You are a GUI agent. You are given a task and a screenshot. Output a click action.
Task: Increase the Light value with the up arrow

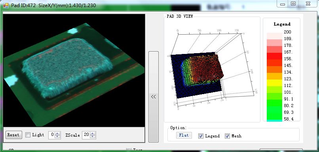[57, 133]
